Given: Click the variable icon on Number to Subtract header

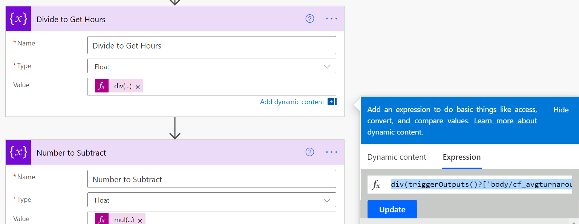Looking at the screenshot, I should (18, 152).
